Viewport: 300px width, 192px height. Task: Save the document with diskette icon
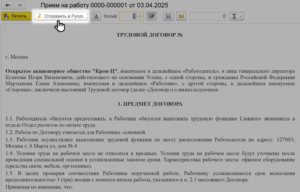point(169,17)
